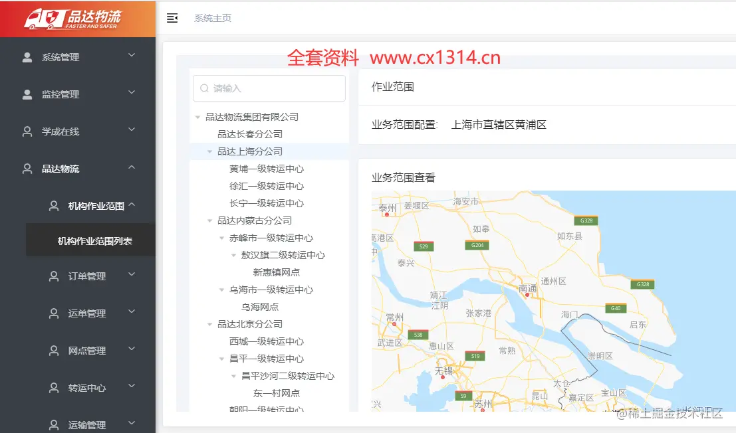Click the 系统管理 user icon
This screenshot has width=736, height=433.
tap(27, 57)
